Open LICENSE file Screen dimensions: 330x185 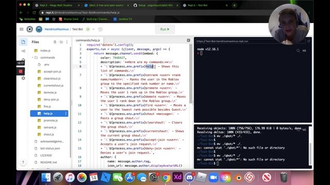(46, 155)
